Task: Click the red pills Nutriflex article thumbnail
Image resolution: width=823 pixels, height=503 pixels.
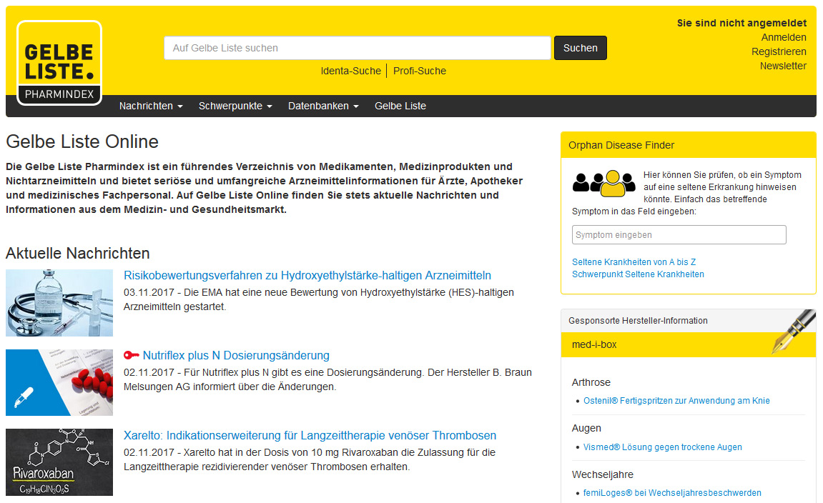Action: (x=59, y=382)
